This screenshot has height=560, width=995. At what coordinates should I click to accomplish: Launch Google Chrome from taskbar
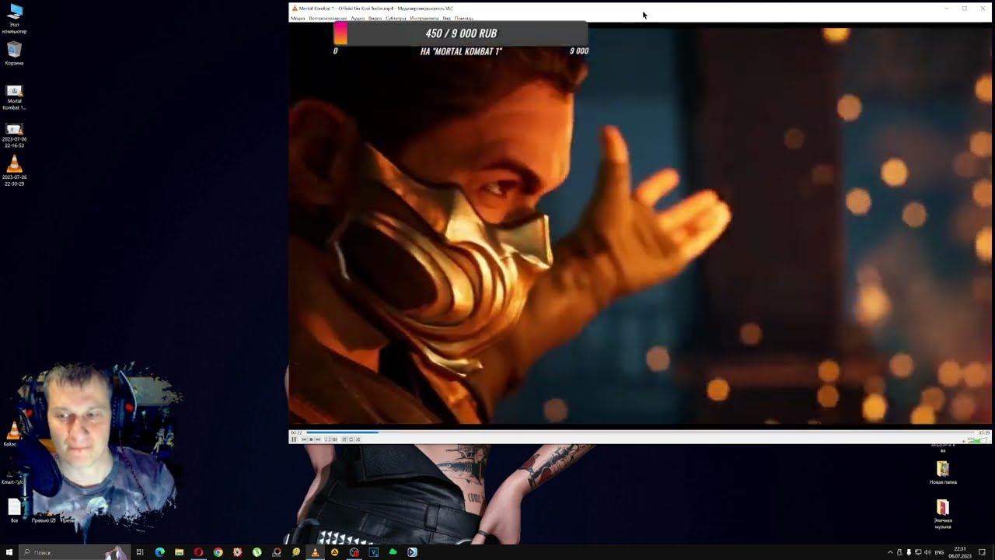tap(218, 552)
